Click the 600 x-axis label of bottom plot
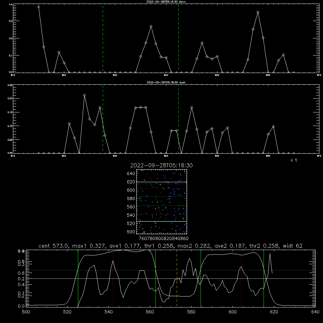 point(233,312)
